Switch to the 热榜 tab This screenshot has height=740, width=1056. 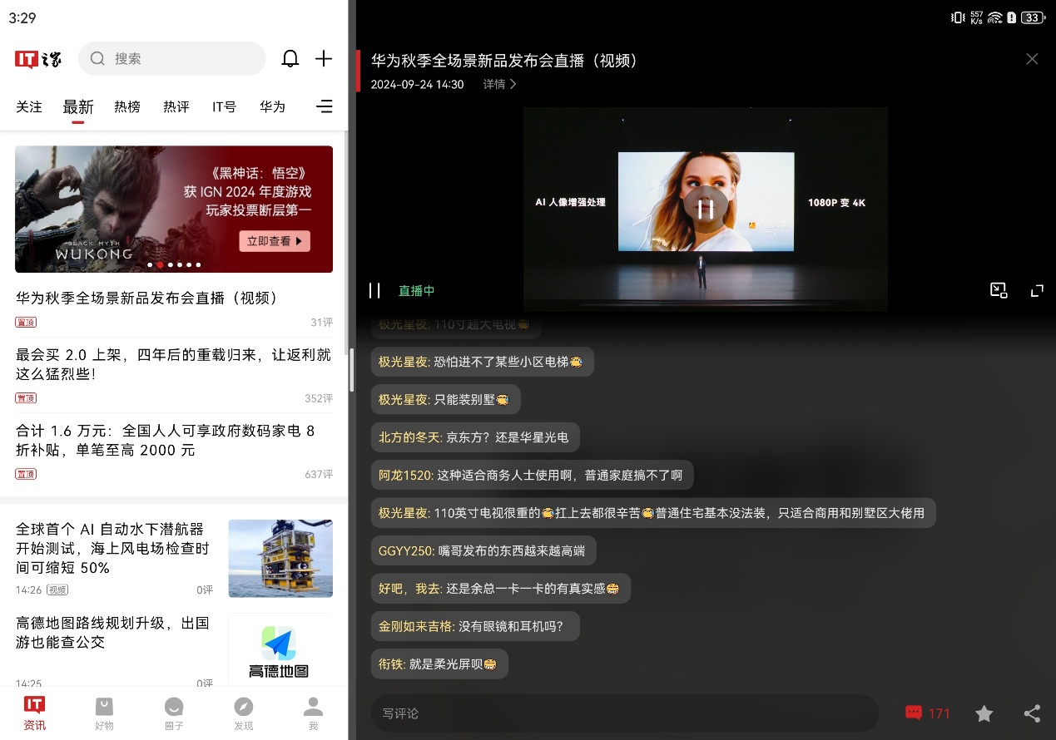point(127,106)
